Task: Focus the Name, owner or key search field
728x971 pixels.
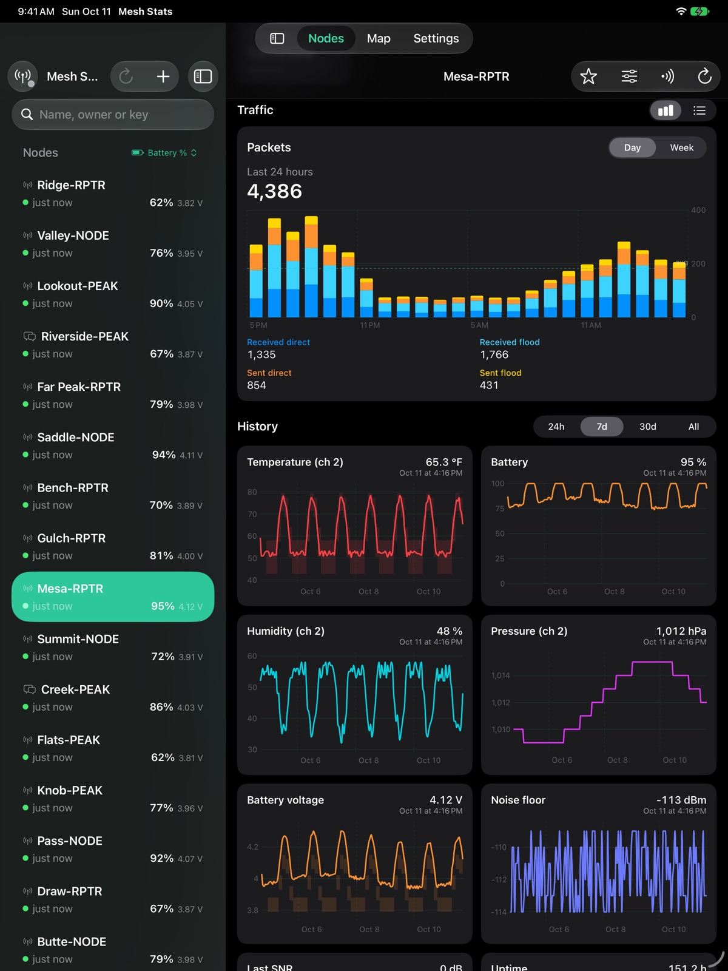Action: click(113, 114)
